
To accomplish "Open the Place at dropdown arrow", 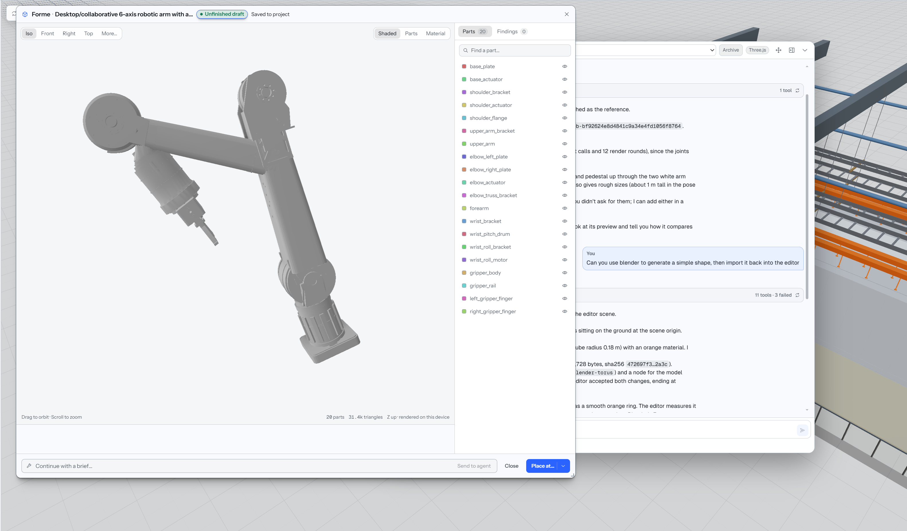I will pos(563,466).
